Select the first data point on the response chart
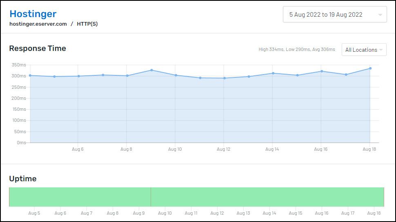This screenshot has width=396, height=222. click(x=30, y=75)
